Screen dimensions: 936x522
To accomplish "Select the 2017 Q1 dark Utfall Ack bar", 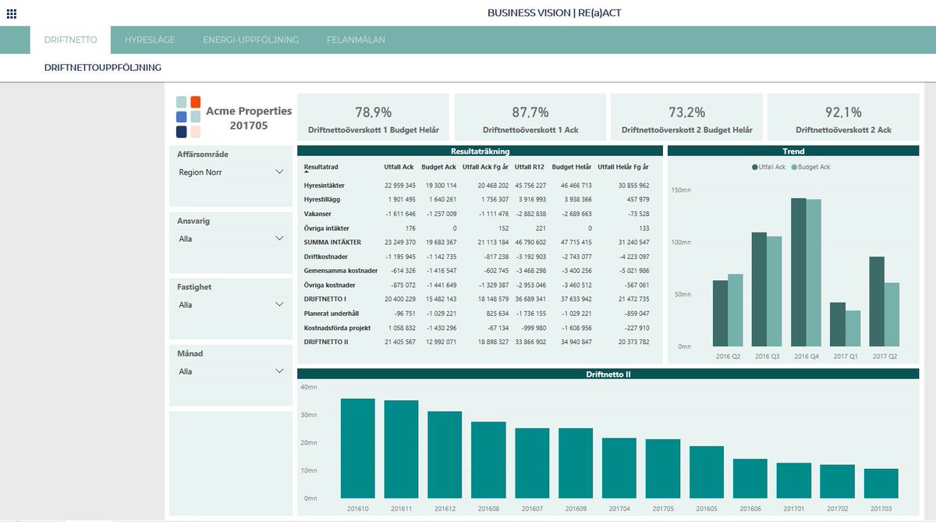I will [x=838, y=325].
